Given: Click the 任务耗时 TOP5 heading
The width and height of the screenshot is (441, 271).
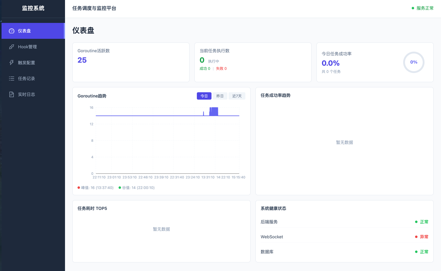Looking at the screenshot, I should [x=92, y=208].
